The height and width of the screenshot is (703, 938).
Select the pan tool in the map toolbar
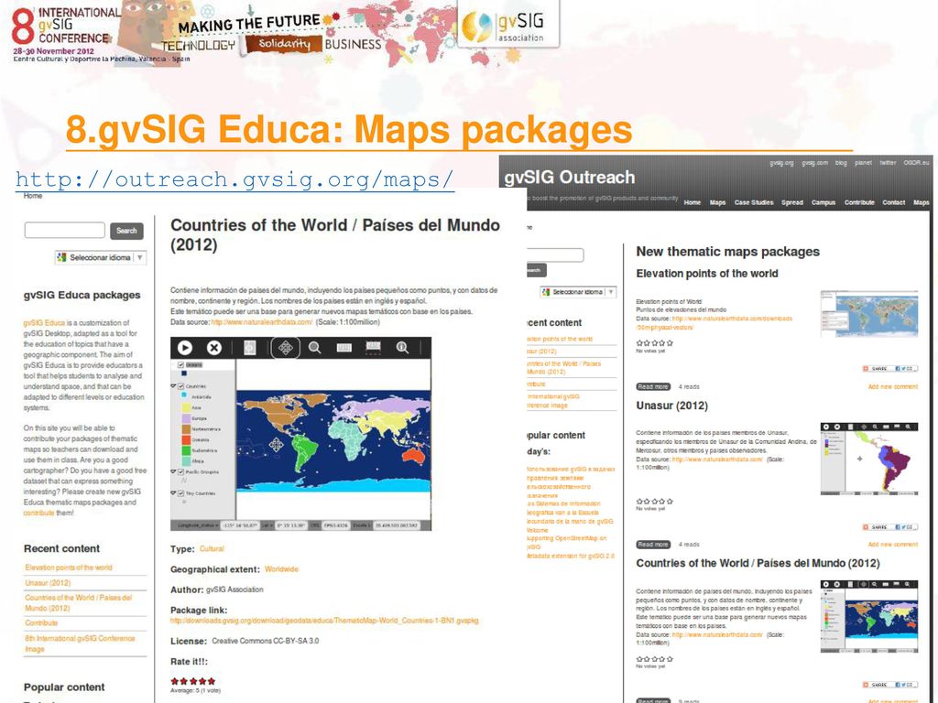coord(286,347)
